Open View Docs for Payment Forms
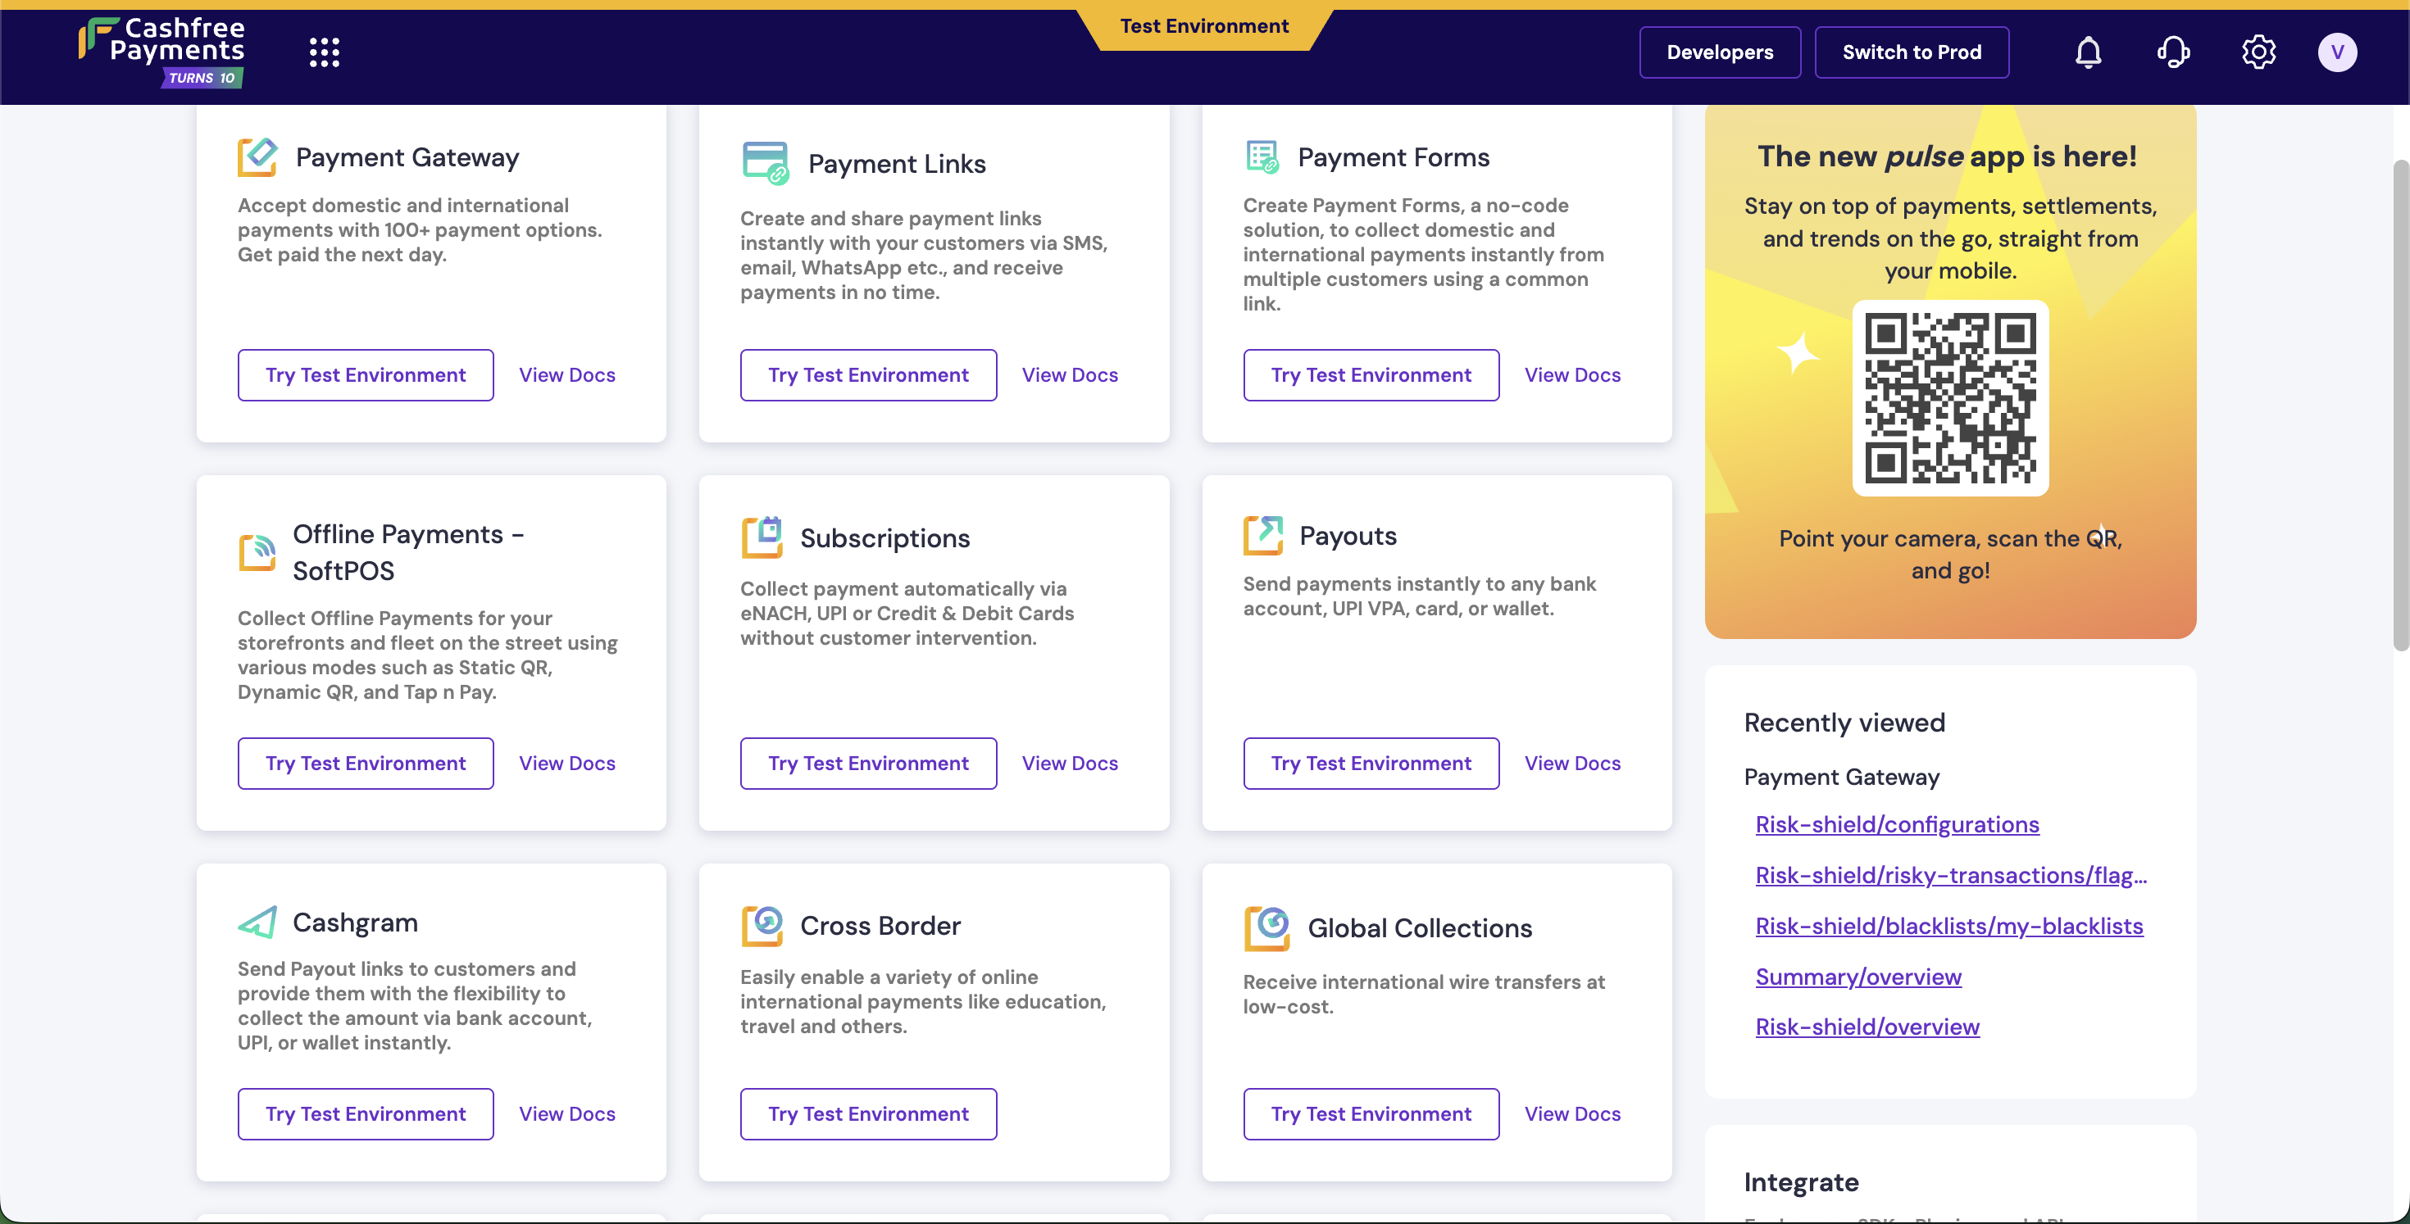 click(1571, 375)
